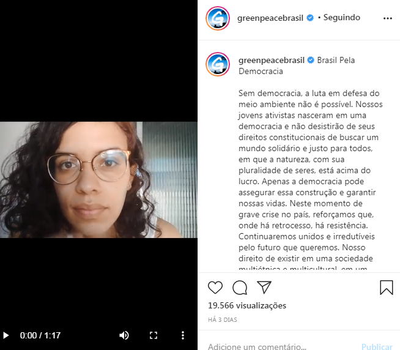Click the Publicar button

click(x=377, y=346)
